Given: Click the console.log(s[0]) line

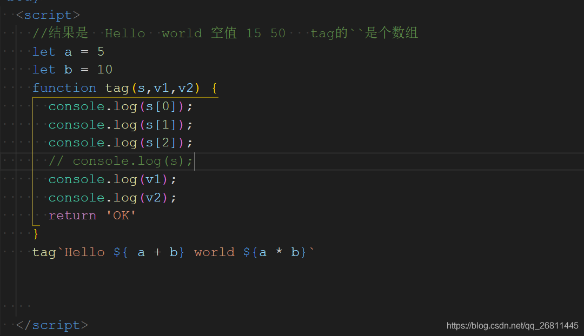Looking at the screenshot, I should point(120,106).
